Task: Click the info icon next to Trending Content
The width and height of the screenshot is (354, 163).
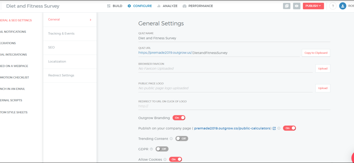Action: pyautogui.click(x=171, y=139)
